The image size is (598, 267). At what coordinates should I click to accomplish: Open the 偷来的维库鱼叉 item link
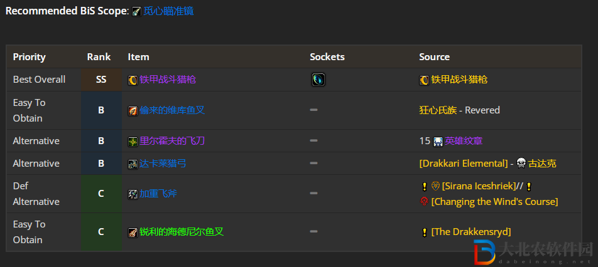[172, 110]
